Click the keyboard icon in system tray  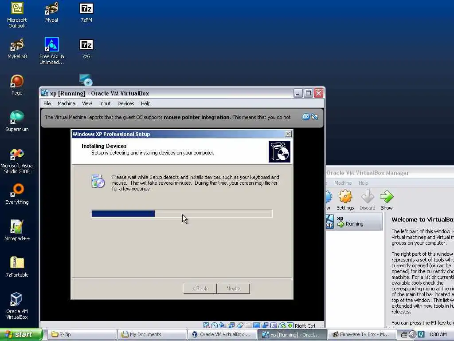[404, 334]
